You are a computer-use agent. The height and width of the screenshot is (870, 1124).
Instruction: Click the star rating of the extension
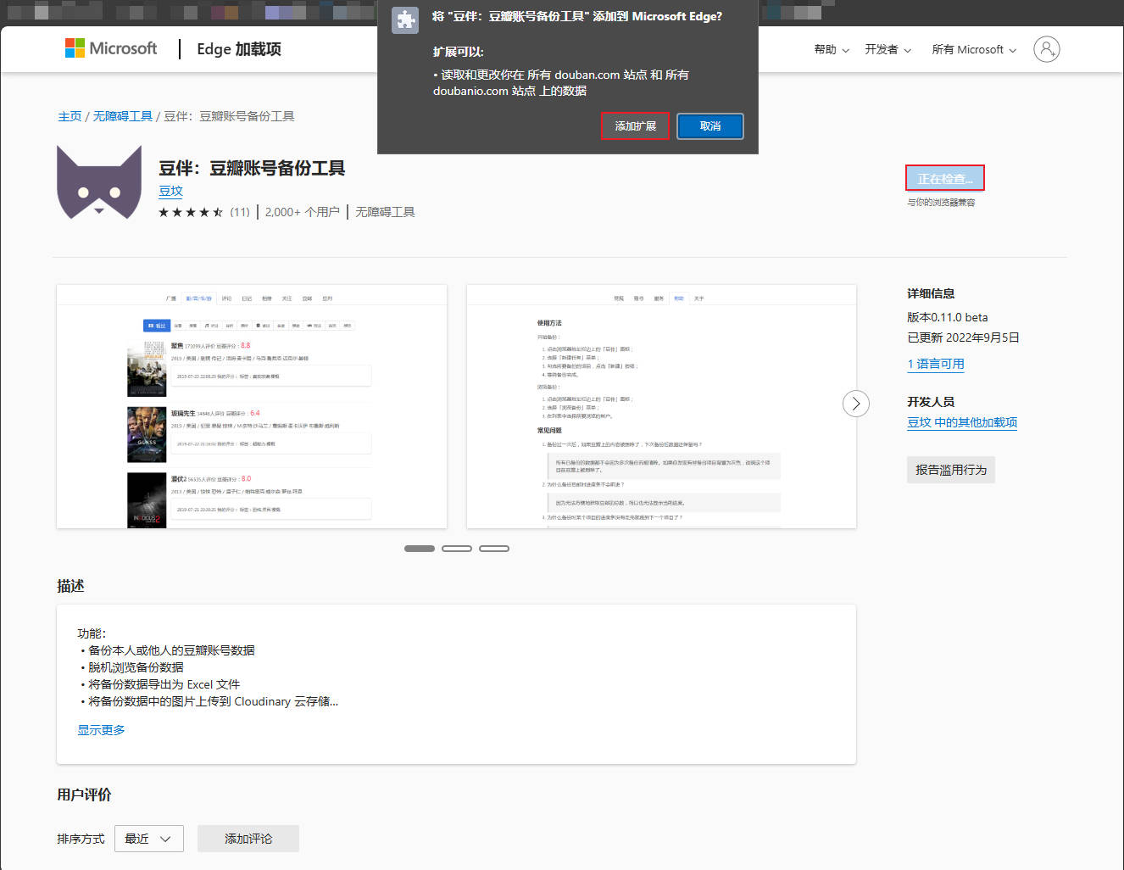coord(191,212)
